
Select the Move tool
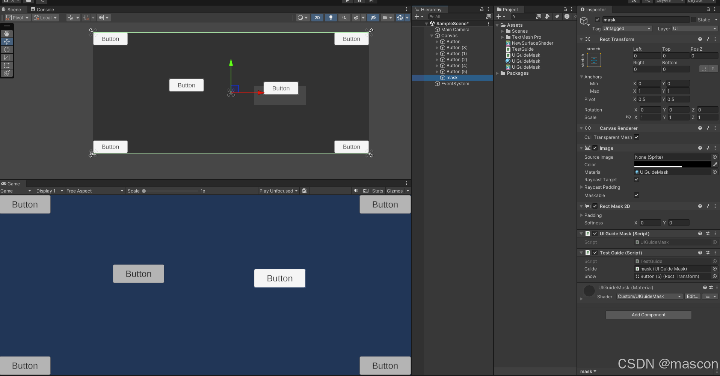coord(7,41)
